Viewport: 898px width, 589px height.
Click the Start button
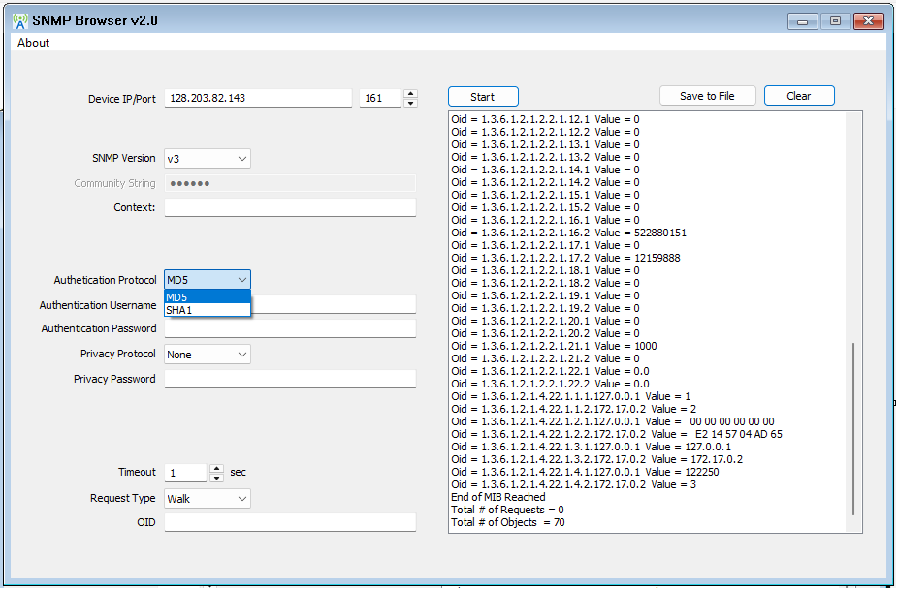point(482,96)
